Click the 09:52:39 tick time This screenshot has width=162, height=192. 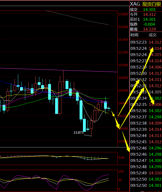pyautogui.click(x=139, y=129)
